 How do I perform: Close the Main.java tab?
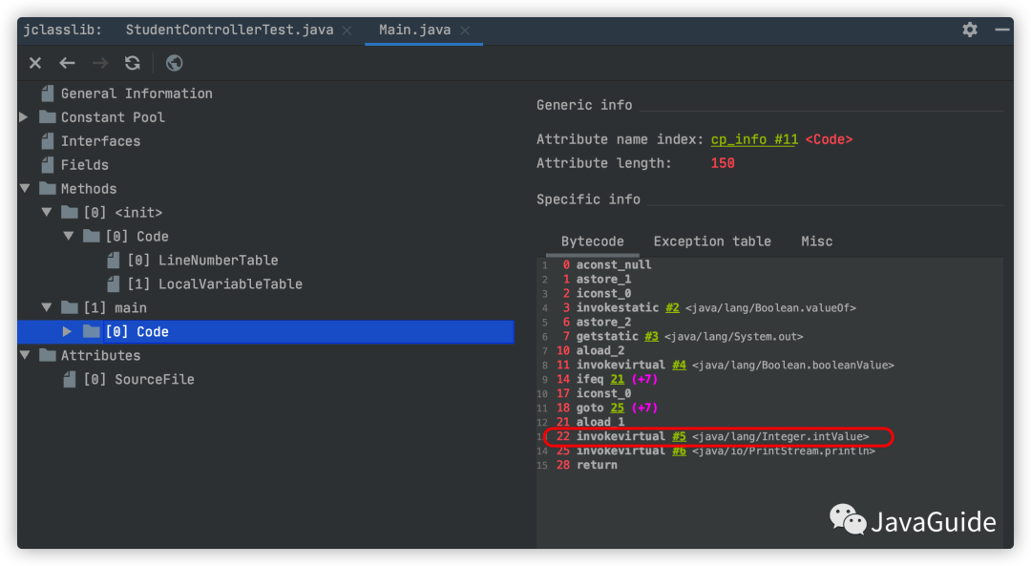click(465, 31)
